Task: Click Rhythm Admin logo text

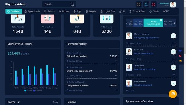Action: pos(16,4)
